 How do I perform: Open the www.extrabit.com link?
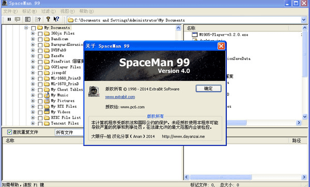coord(120,97)
